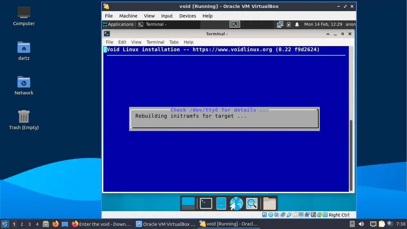Open VirtualBox Help menu
Image resolution: width=407 pixels, height=229 pixels.
pos(207,16)
